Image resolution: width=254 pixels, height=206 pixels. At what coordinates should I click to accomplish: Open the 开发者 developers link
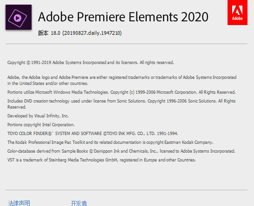(79, 203)
